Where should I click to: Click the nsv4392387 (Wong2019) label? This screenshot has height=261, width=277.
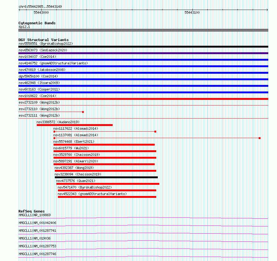(x=74, y=168)
